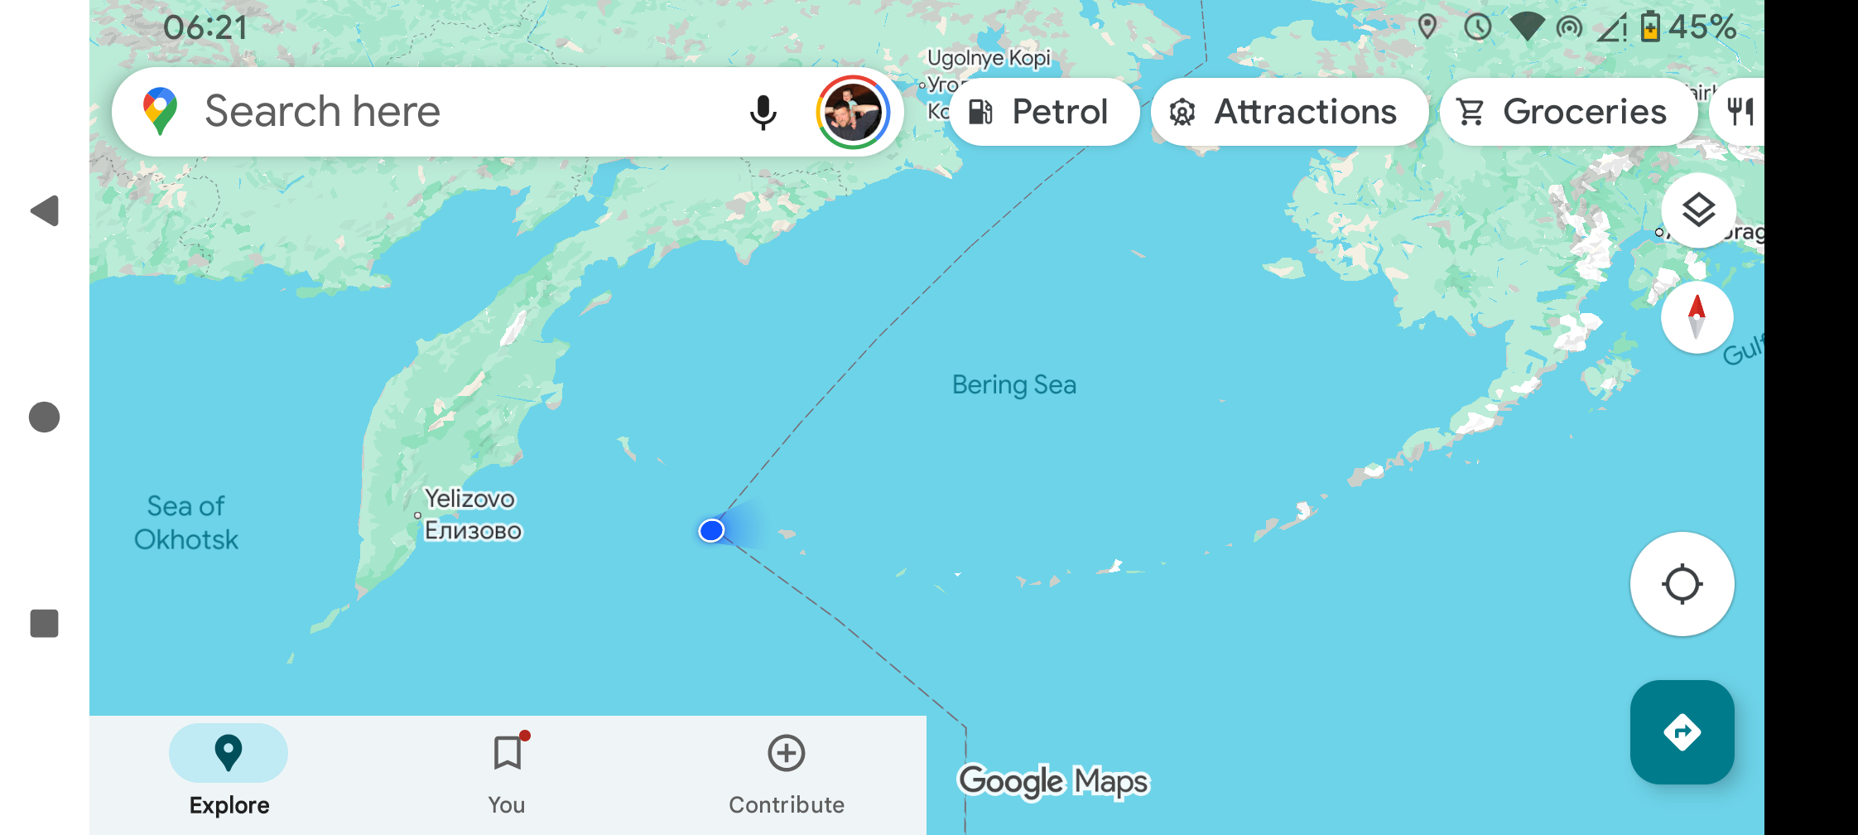
Task: Center map on my location
Action: (x=1682, y=584)
